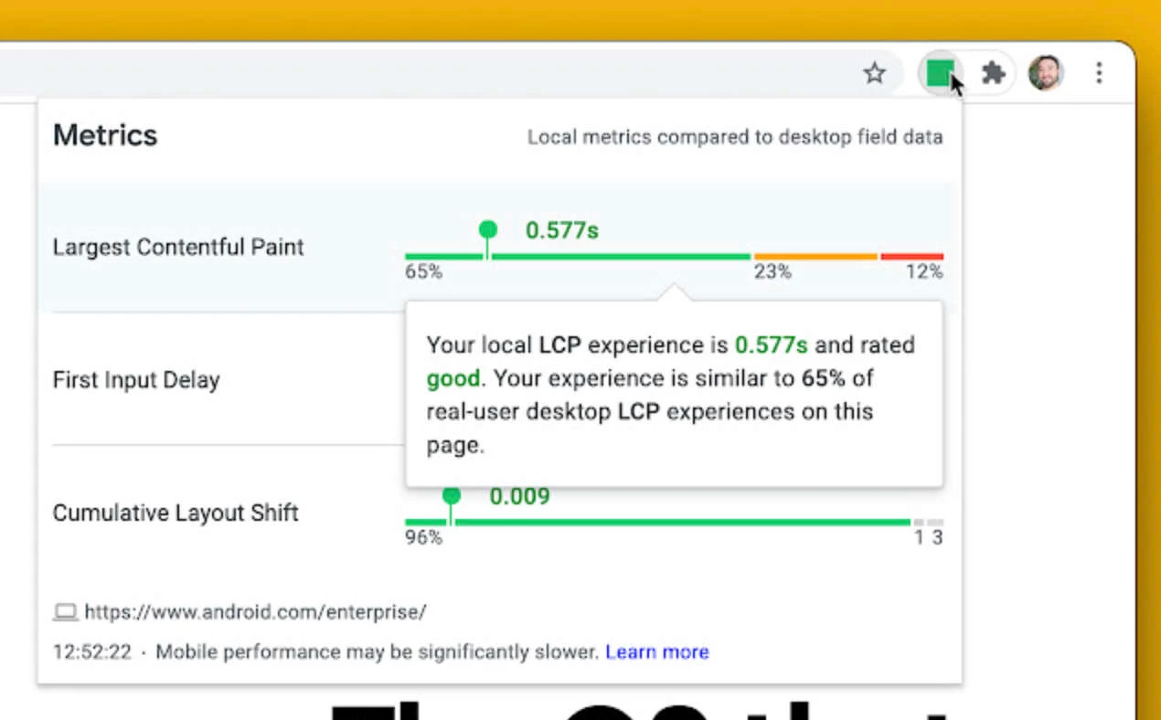1161x720 pixels.
Task: Click the laptop icon beside the URL
Action: click(x=64, y=611)
